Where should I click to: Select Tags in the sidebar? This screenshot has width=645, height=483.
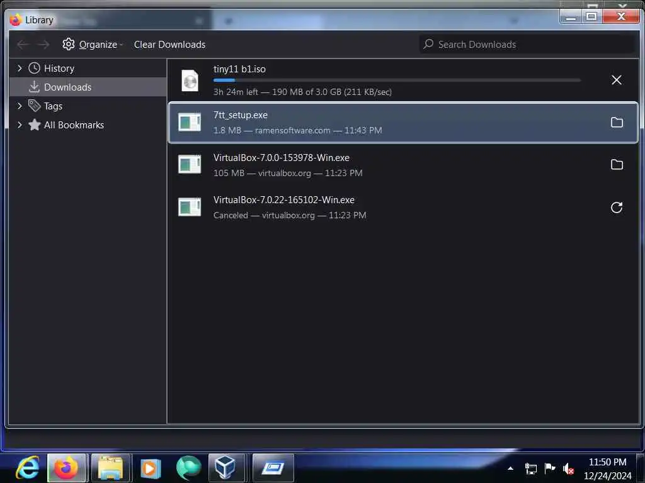coord(88,106)
